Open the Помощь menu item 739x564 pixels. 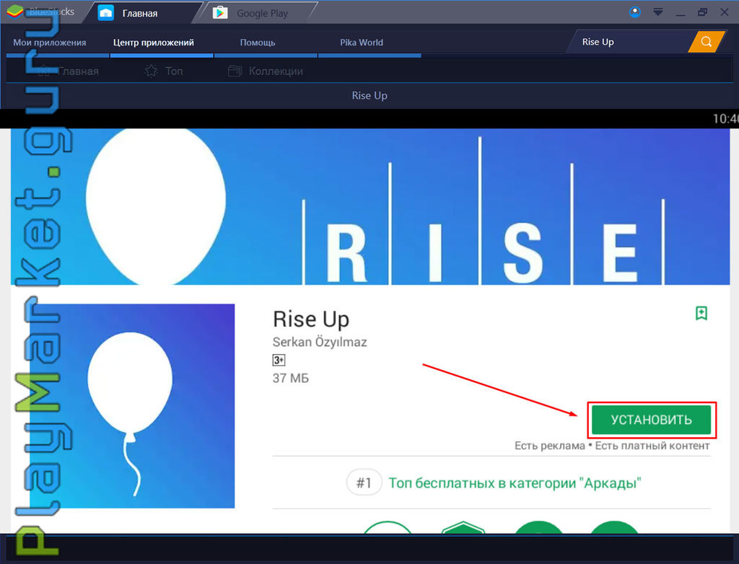point(258,43)
